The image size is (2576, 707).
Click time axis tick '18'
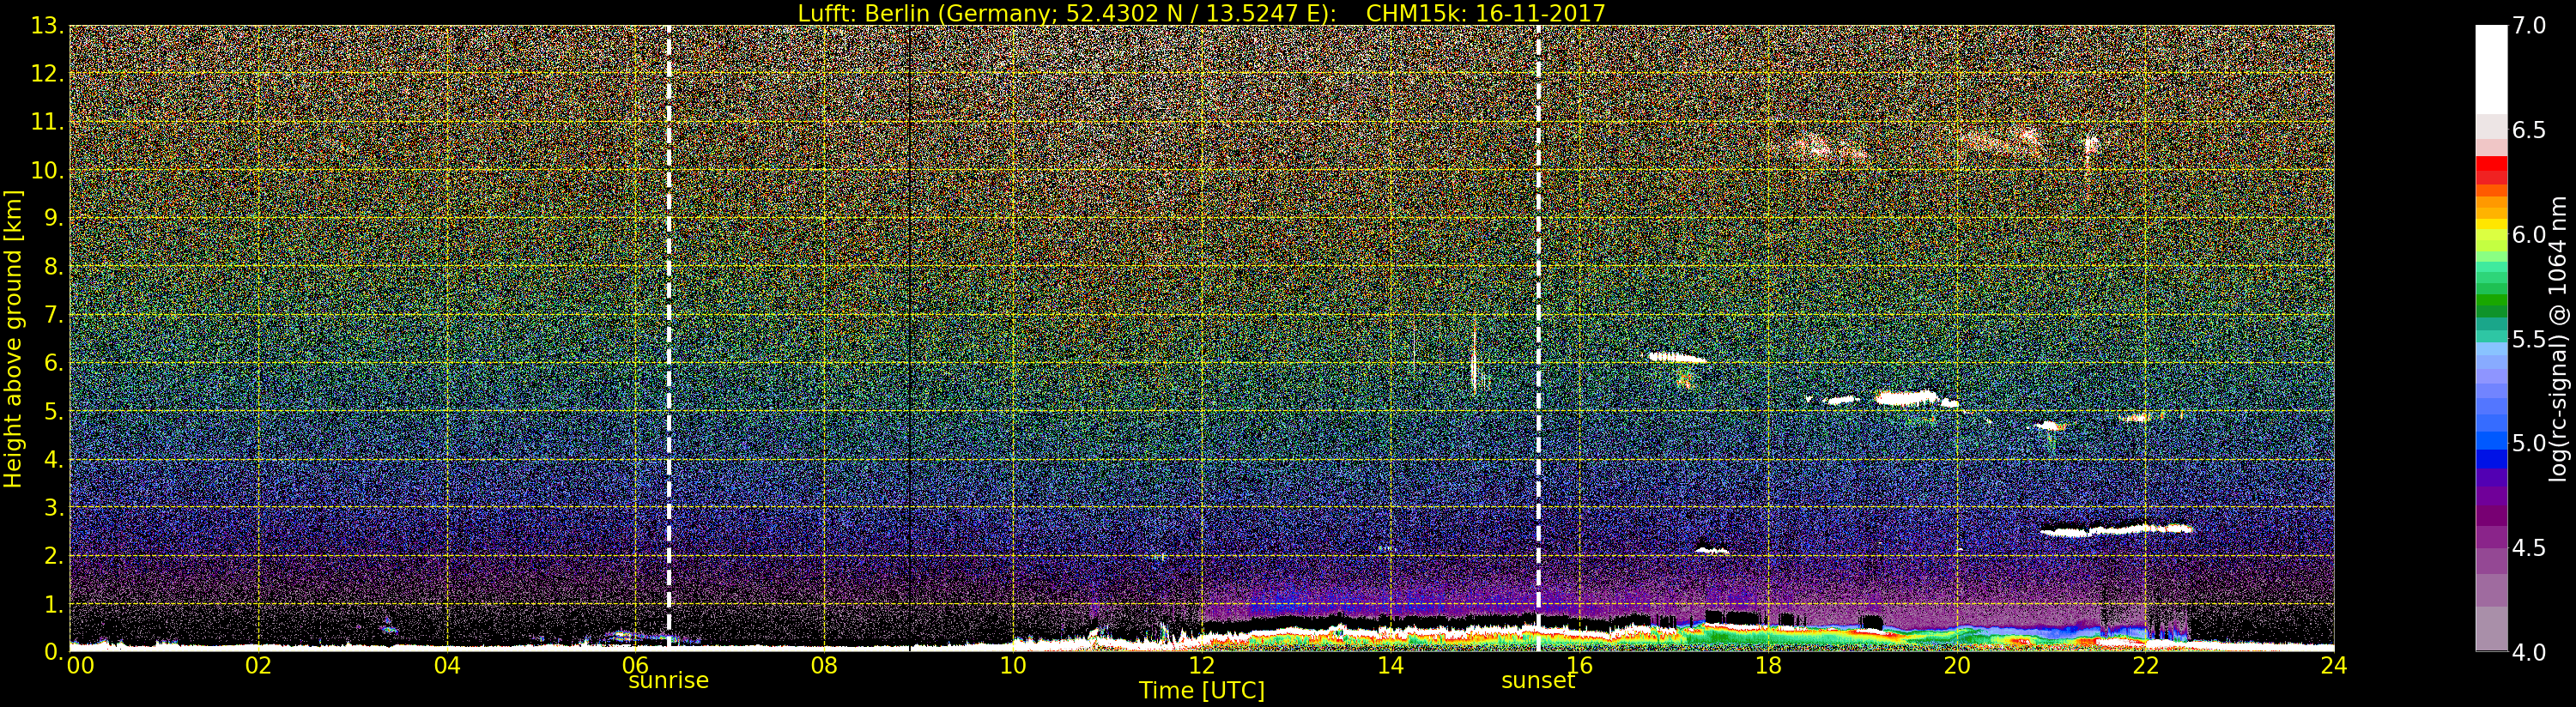(x=1768, y=665)
